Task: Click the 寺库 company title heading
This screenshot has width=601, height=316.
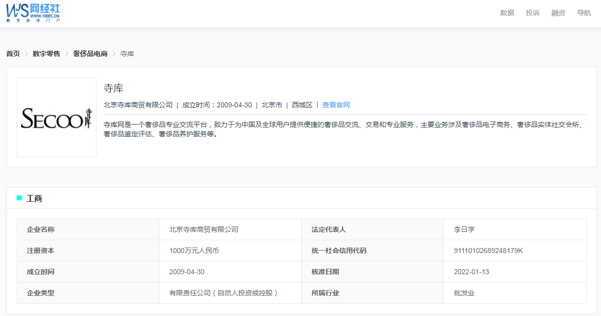Action: 113,89
